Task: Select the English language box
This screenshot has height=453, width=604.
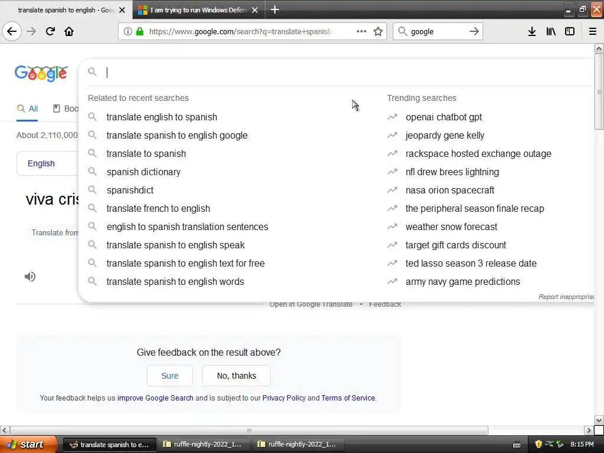Action: point(47,163)
